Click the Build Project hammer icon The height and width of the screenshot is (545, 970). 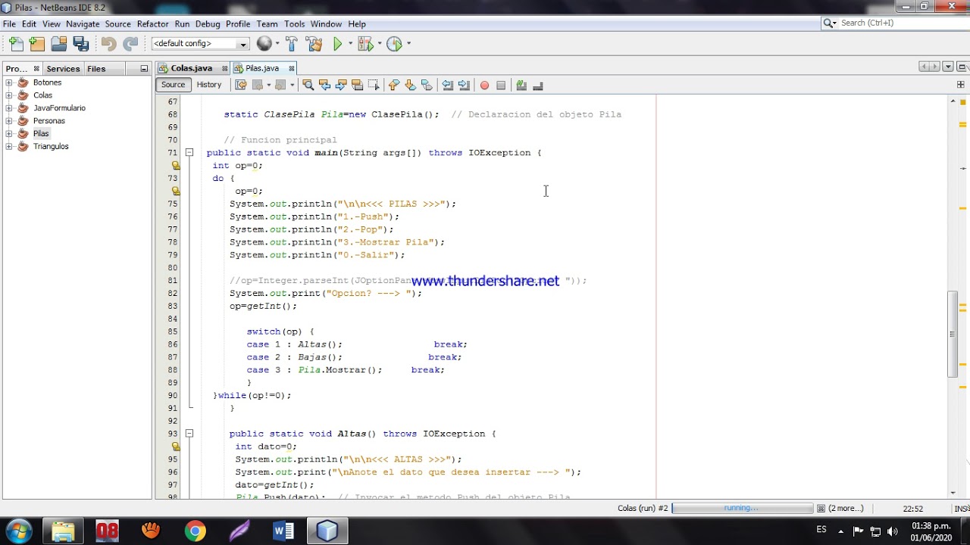(292, 44)
